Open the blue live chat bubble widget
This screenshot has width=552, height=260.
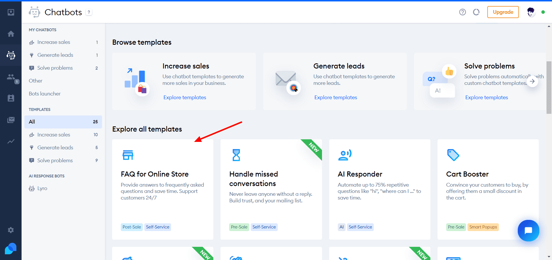coord(528,230)
